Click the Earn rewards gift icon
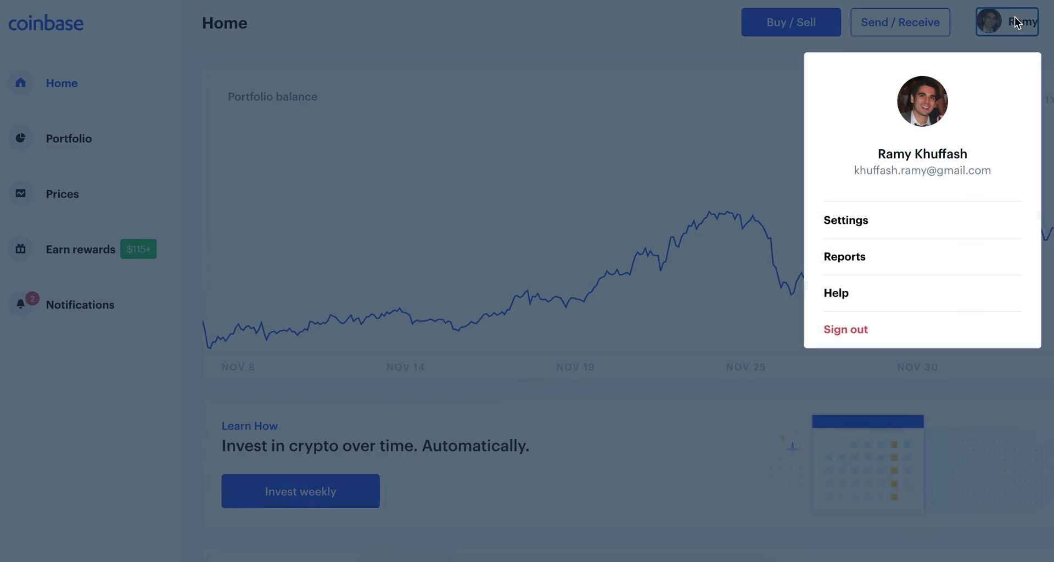This screenshot has height=562, width=1054. [21, 249]
